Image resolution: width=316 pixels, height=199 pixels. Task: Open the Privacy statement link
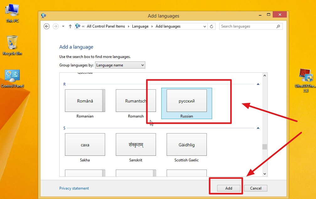pyautogui.click(x=74, y=188)
